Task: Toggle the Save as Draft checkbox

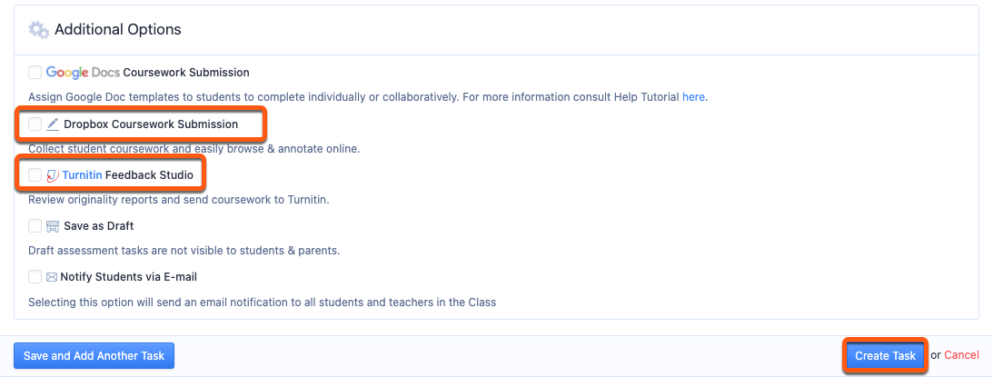Action: (35, 226)
